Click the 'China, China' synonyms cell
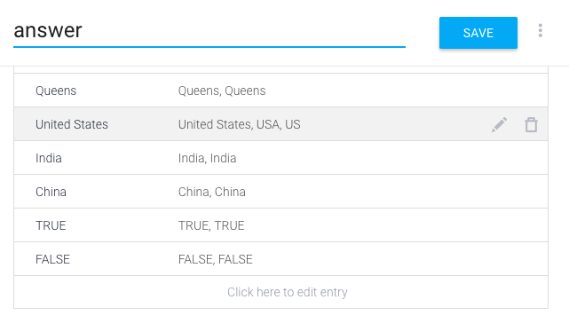 click(211, 192)
